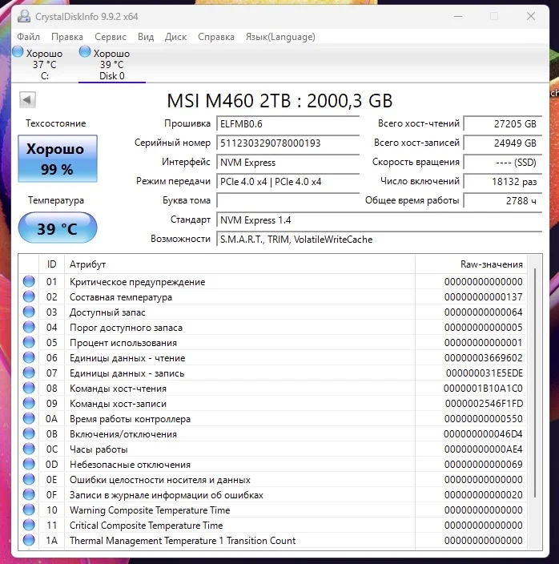Click status orb for Часы работы row
The height and width of the screenshot is (564, 559).
click(x=29, y=449)
